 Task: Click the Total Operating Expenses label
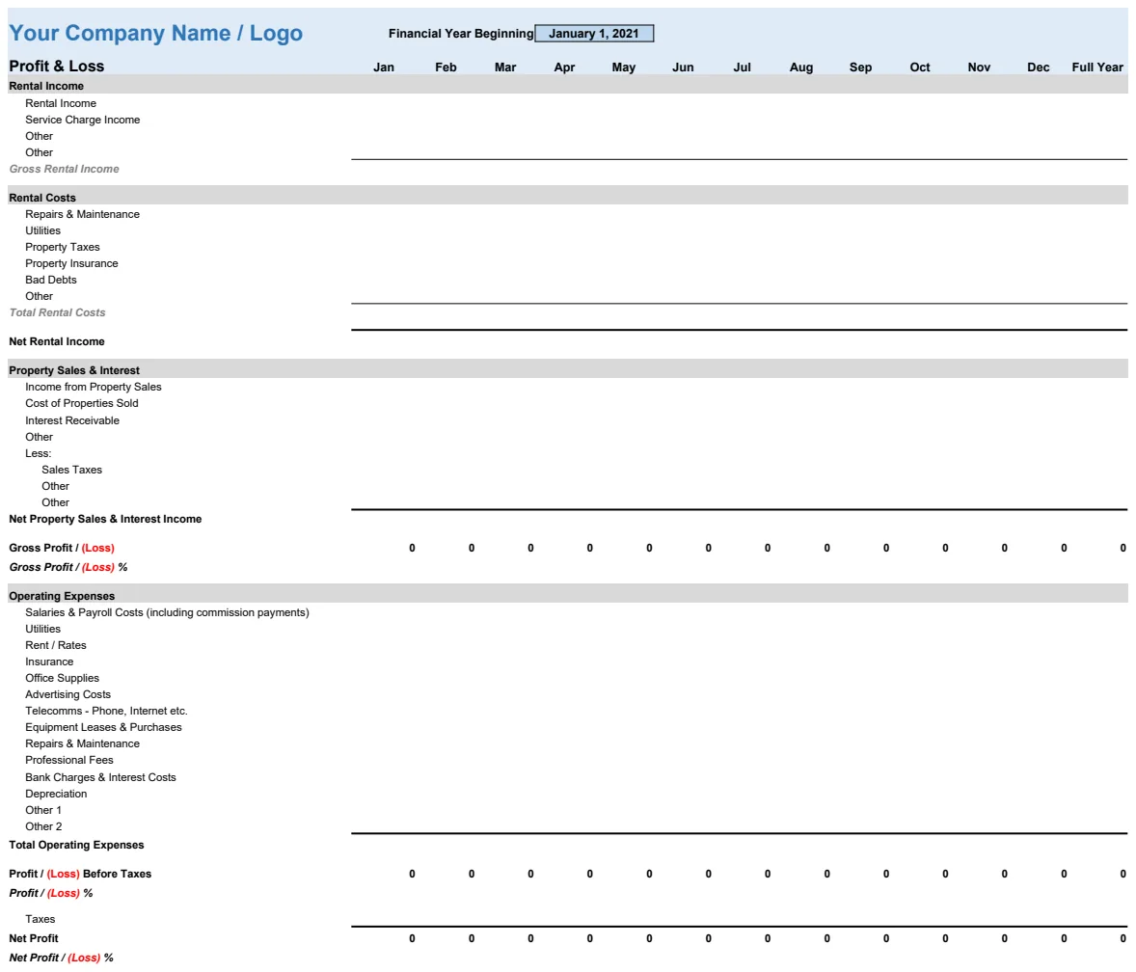click(x=76, y=846)
